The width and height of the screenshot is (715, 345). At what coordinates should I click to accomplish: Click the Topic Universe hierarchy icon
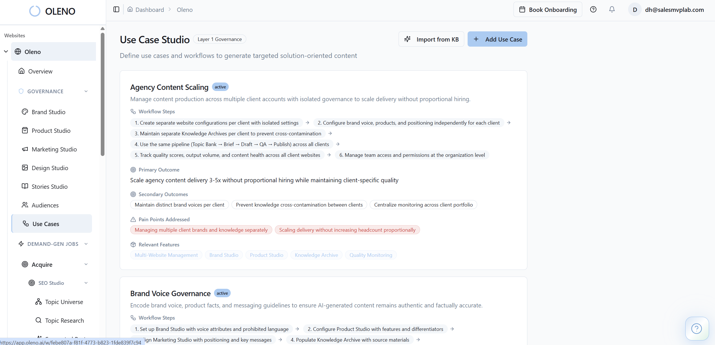click(38, 302)
